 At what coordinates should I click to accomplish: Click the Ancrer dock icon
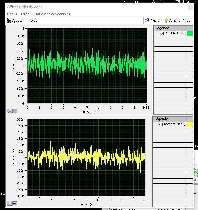(x=147, y=21)
